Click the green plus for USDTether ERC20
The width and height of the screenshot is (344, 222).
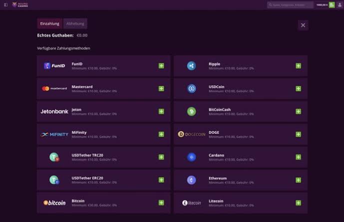coord(161,180)
